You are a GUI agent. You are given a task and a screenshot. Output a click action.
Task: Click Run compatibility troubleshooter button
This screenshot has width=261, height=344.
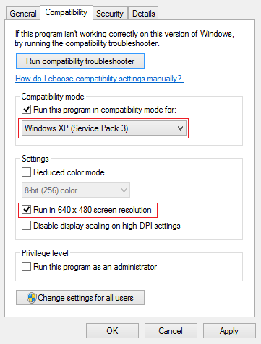[x=80, y=61]
